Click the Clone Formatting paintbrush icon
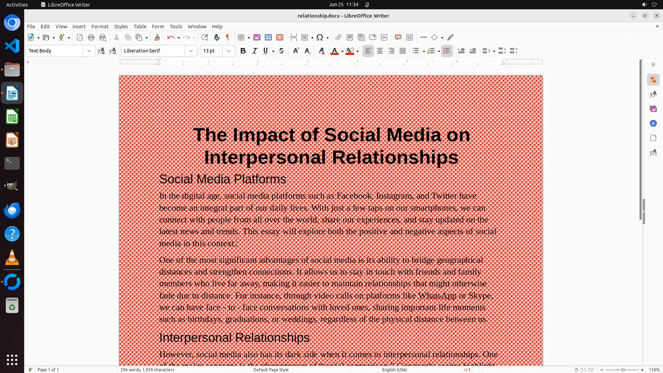Screen dimensions: 663x373 click(157, 38)
